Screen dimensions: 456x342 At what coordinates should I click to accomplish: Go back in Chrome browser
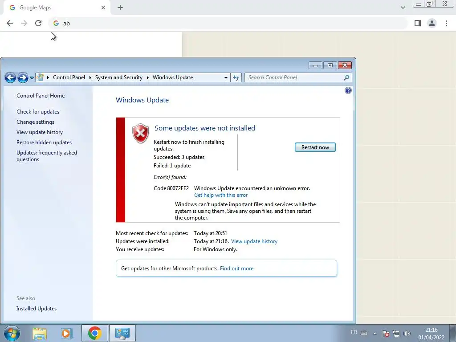[x=10, y=23]
